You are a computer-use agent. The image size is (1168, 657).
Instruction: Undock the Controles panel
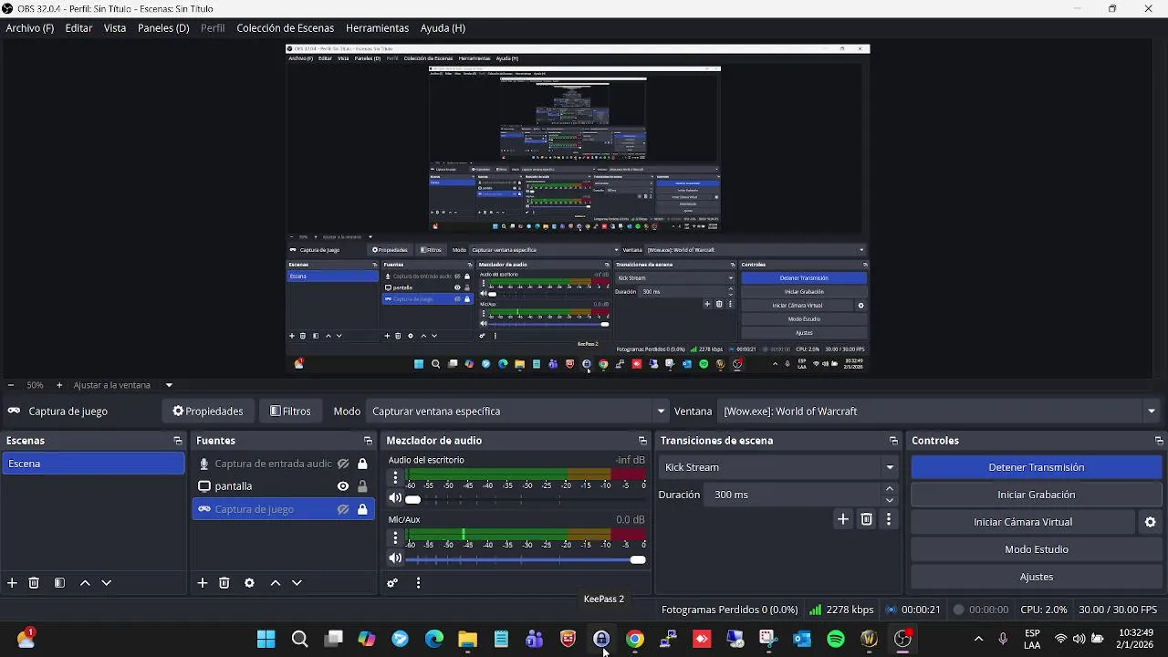click(x=1159, y=441)
